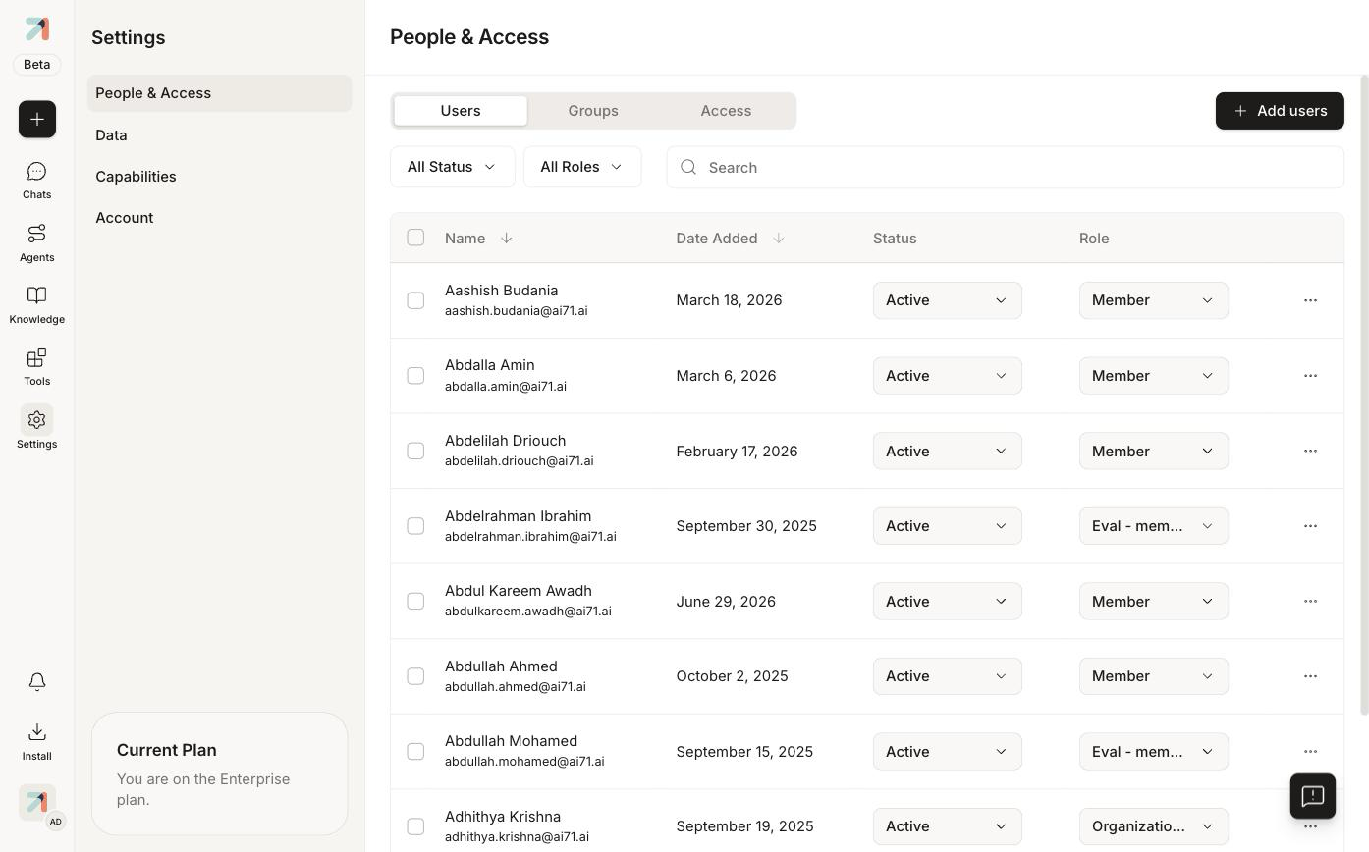Open Capabilities settings section
This screenshot has width=1369, height=852.
(x=219, y=177)
